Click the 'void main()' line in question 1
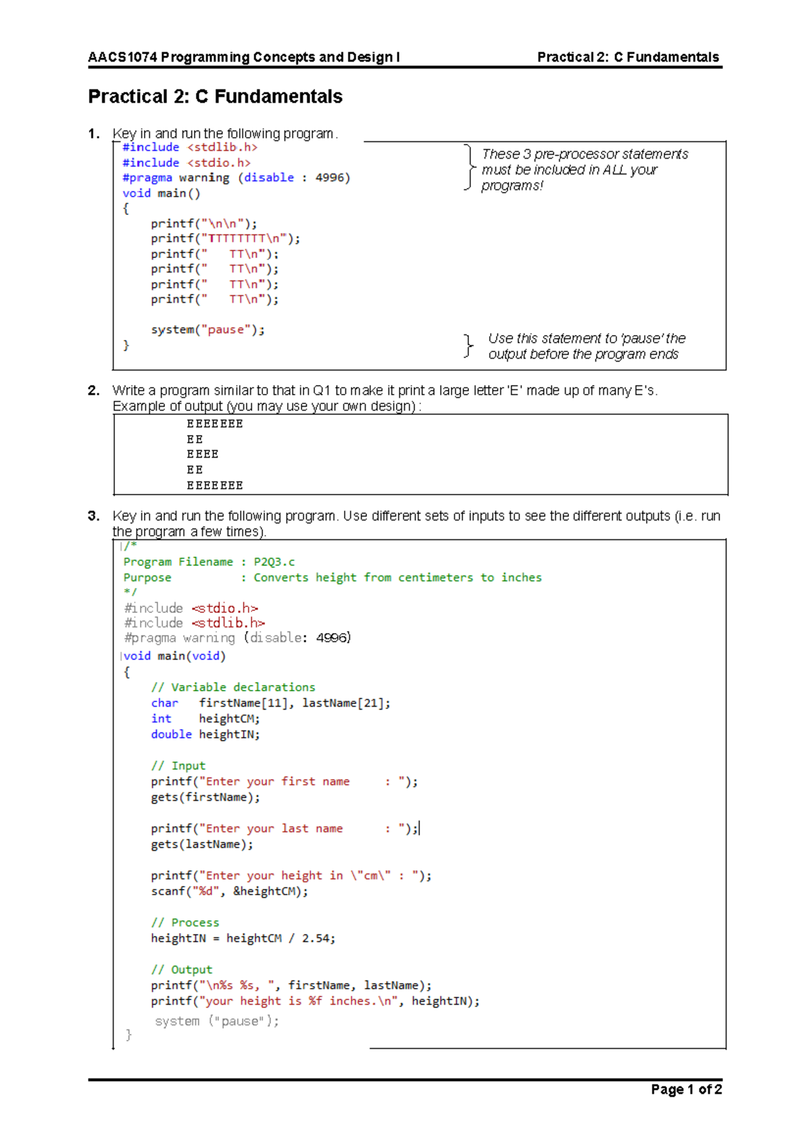 tap(161, 193)
